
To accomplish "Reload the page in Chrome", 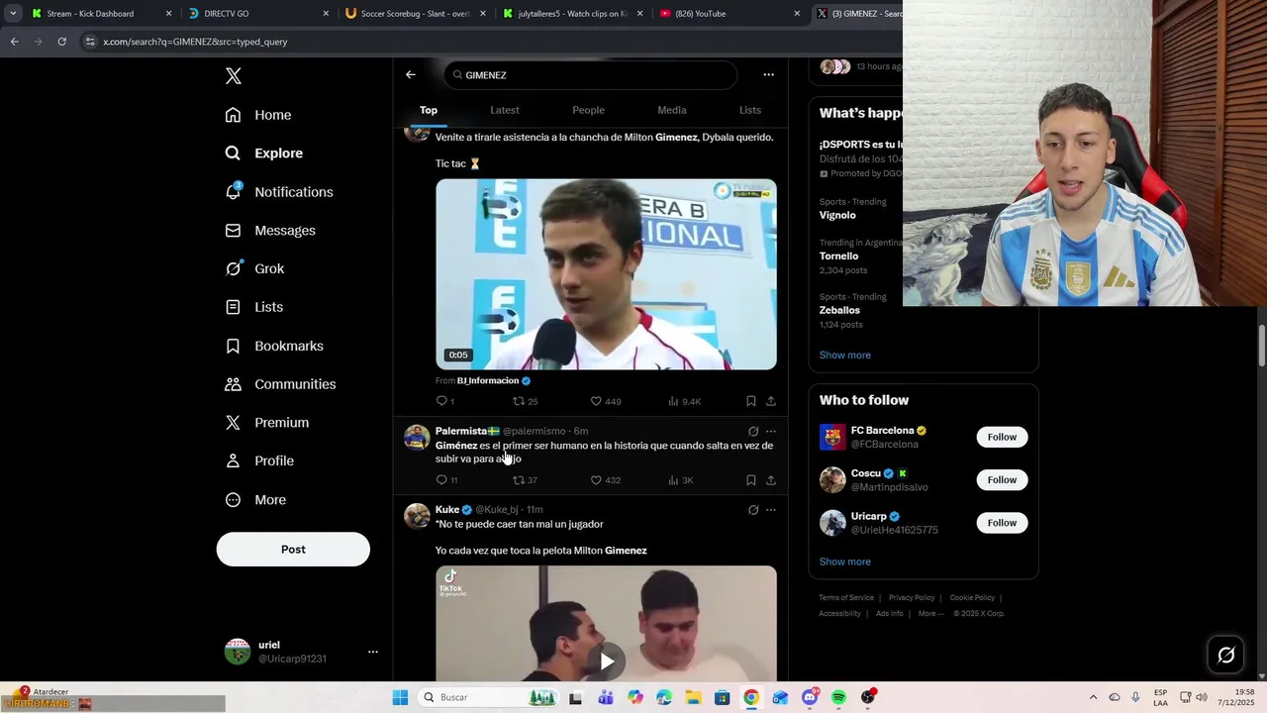I will pyautogui.click(x=61, y=42).
